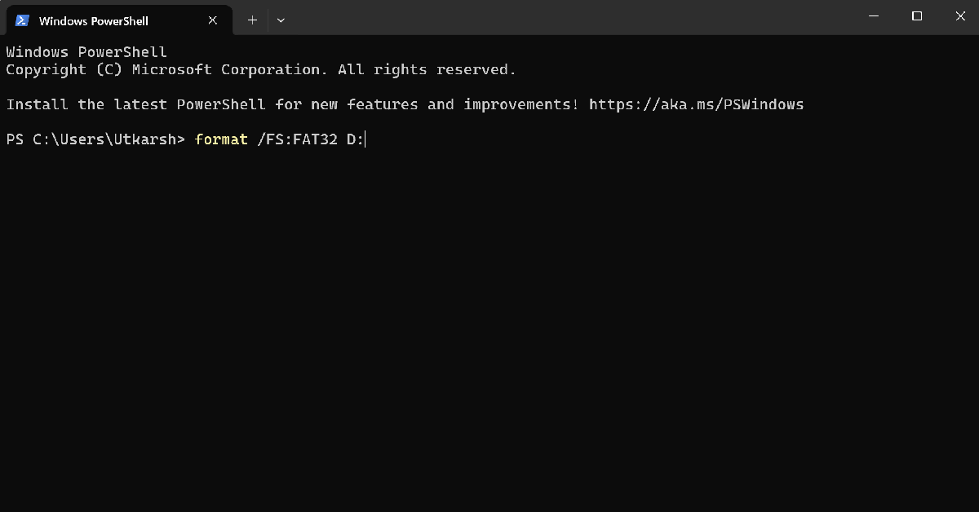The width and height of the screenshot is (979, 512).
Task: Click the yellow "format" command word
Action: [x=221, y=139]
